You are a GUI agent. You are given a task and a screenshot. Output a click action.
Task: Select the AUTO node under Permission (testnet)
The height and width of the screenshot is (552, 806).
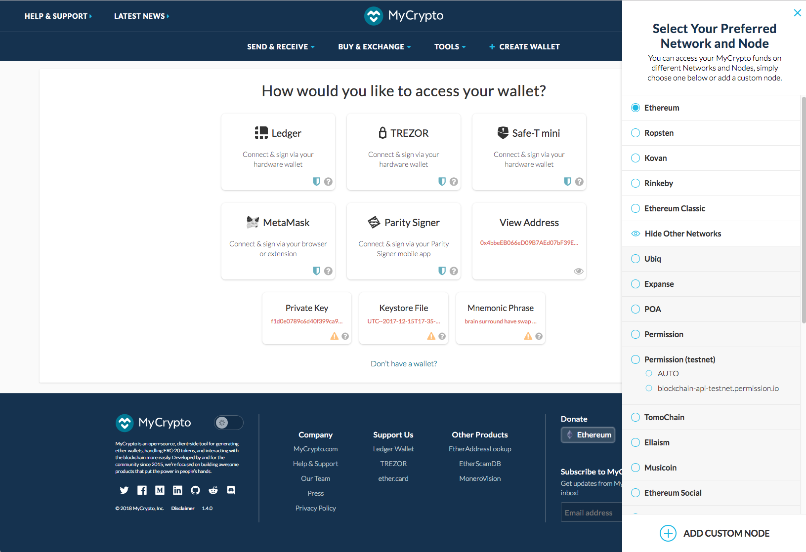pos(663,374)
